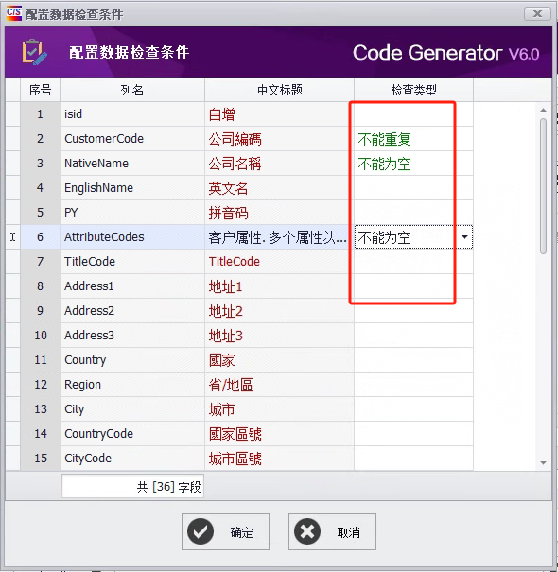Select the isid column name cell
Screen dimensions: 558x572
pos(132,114)
